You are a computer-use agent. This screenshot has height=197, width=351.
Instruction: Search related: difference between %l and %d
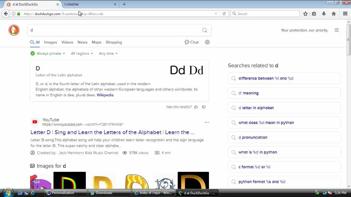click(x=284, y=78)
